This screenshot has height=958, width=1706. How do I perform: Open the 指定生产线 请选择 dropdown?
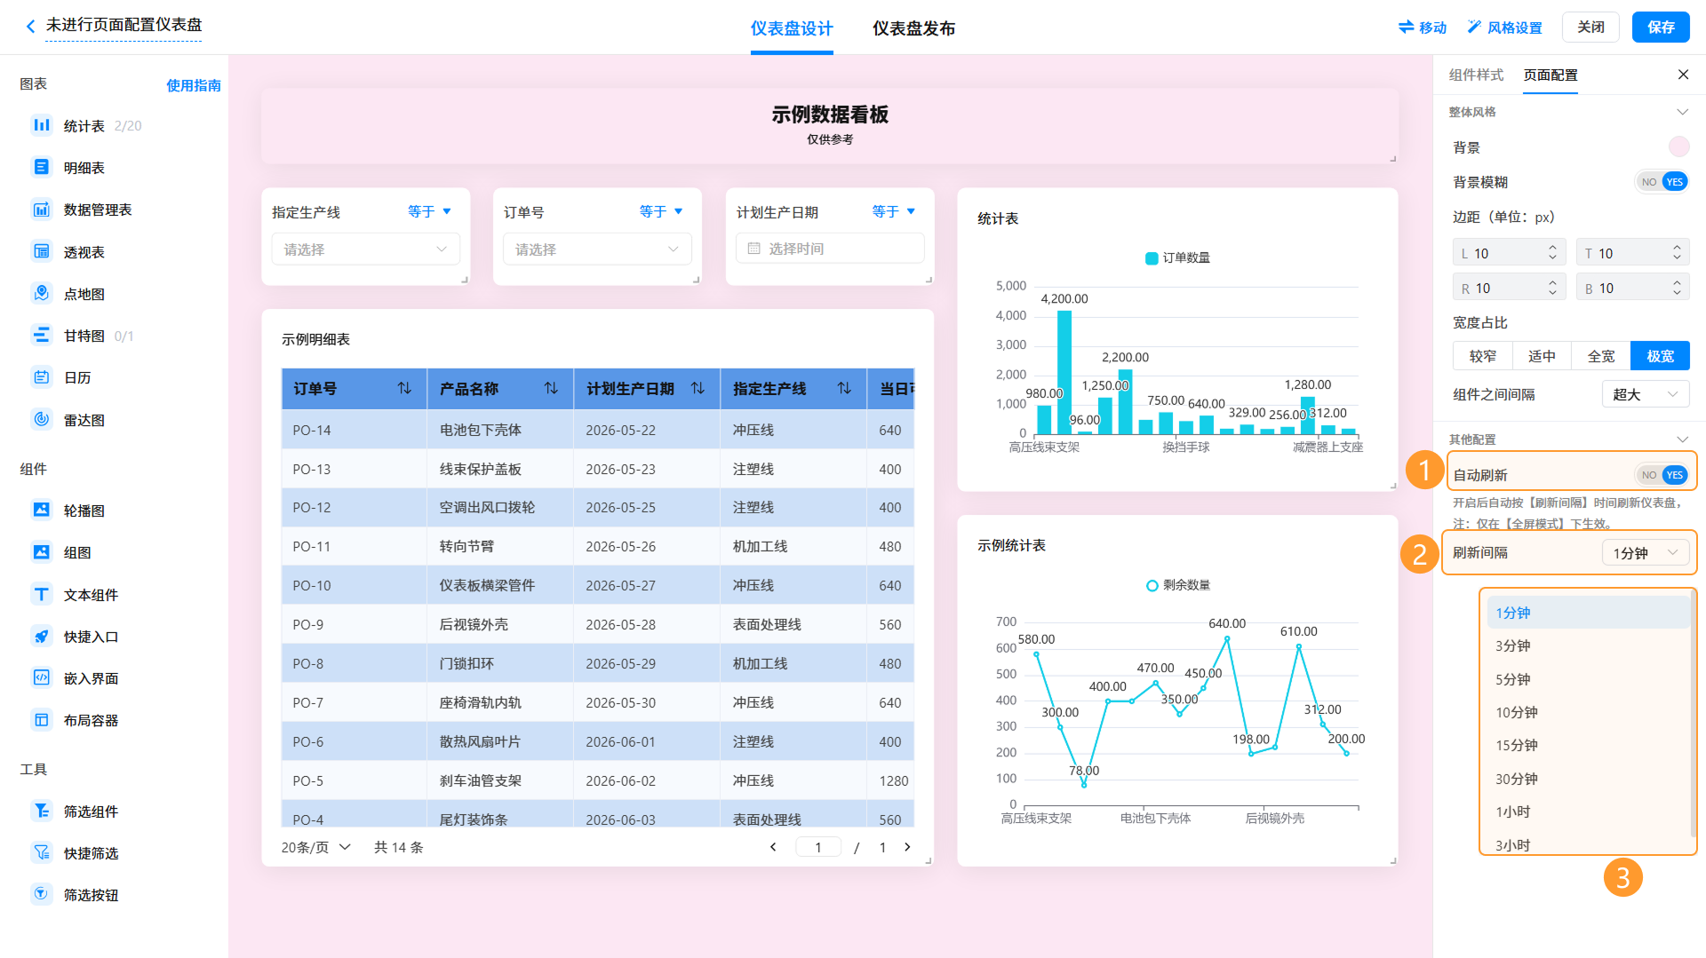pyautogui.click(x=365, y=249)
